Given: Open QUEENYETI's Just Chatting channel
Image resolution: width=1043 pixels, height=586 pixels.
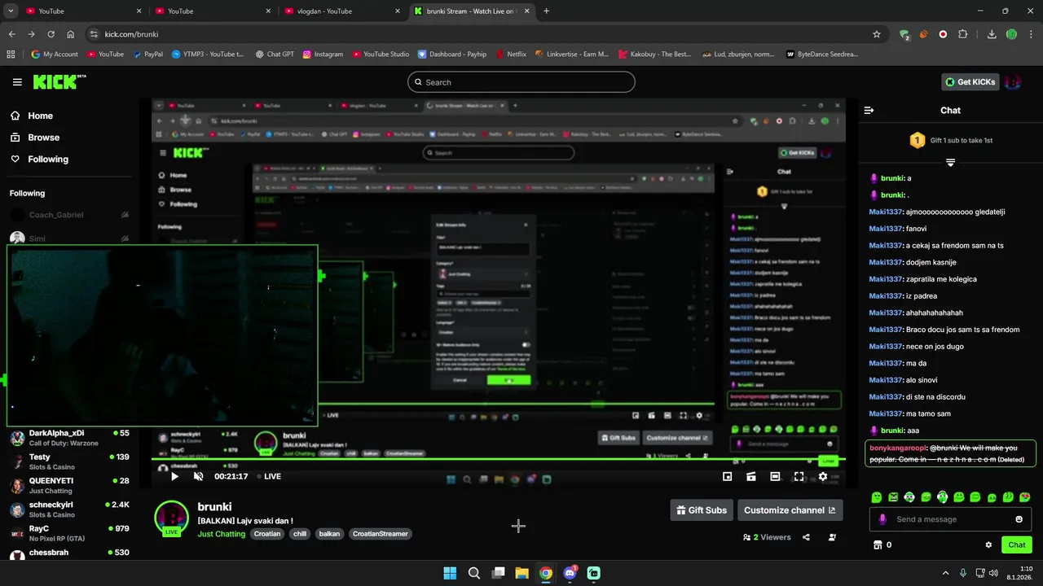Looking at the screenshot, I should (x=68, y=486).
